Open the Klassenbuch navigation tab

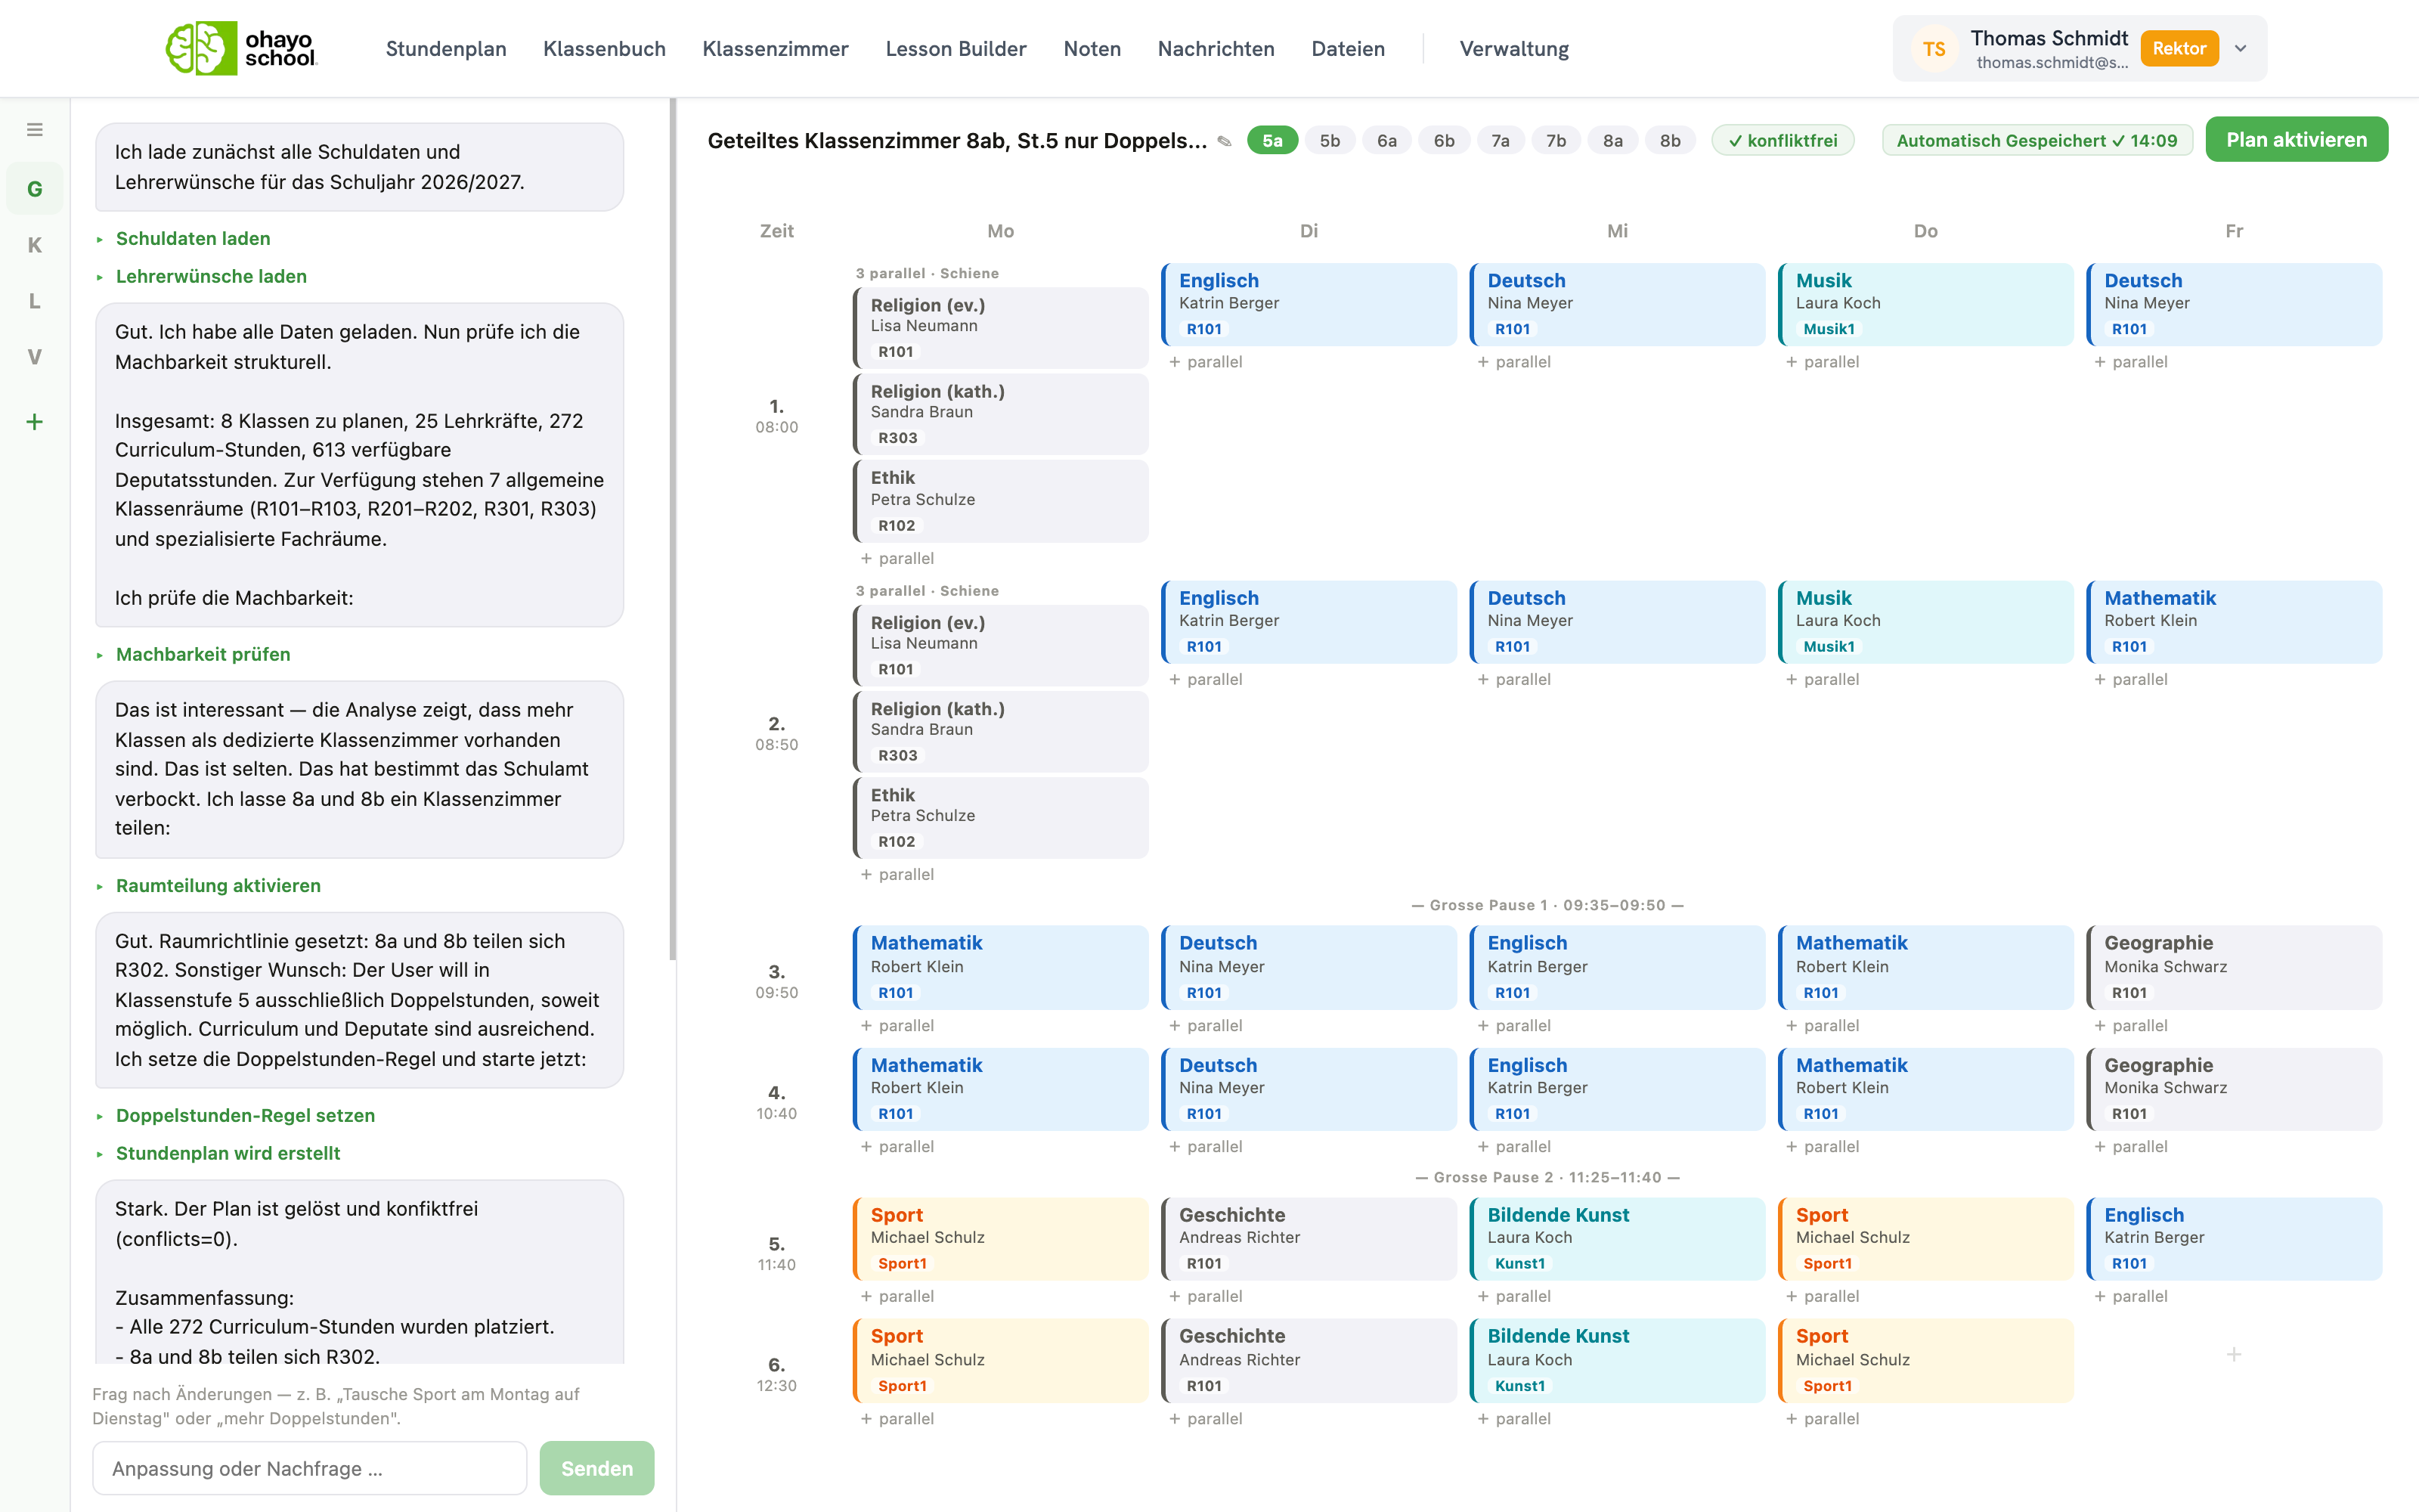[604, 48]
